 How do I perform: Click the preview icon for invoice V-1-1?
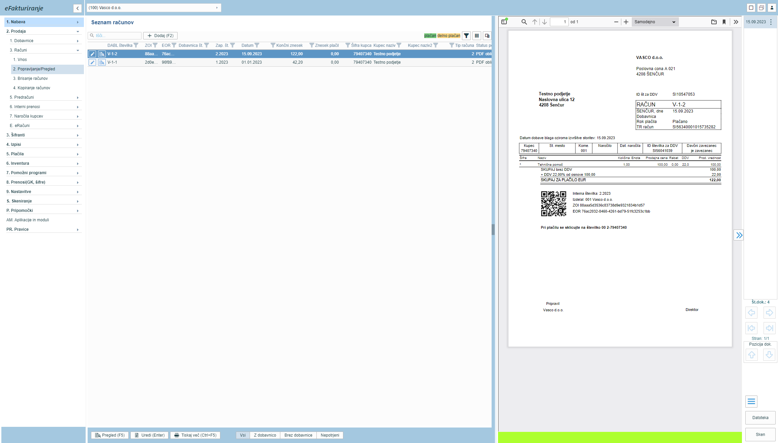pyautogui.click(x=102, y=62)
